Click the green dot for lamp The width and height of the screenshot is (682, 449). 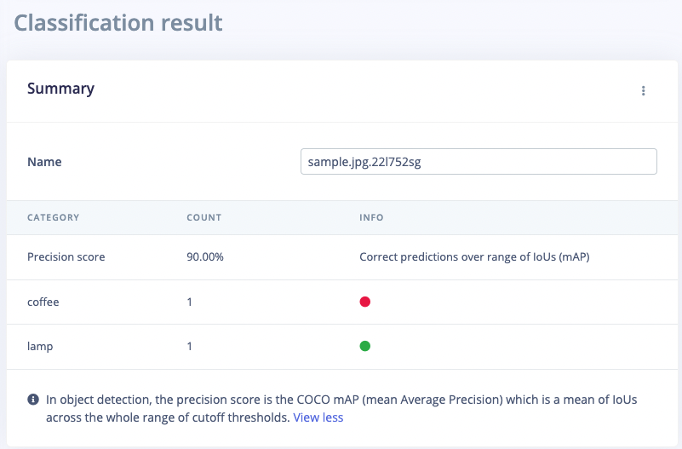click(365, 346)
